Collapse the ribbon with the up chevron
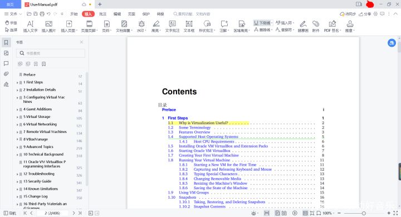 pos(395,14)
